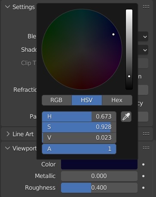
Task: Expand the Line Art panel
Action: pos(8,134)
